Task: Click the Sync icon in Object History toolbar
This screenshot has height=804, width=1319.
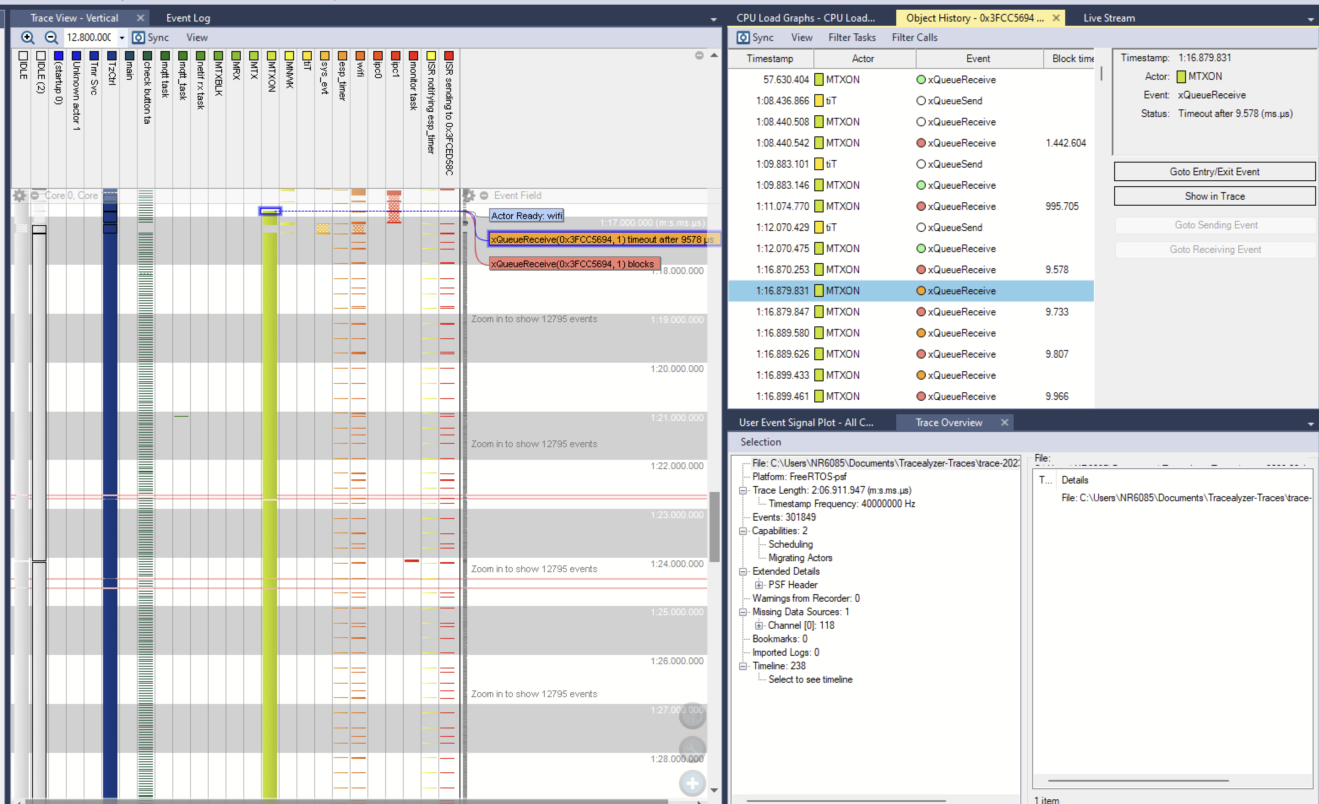Action: click(743, 38)
